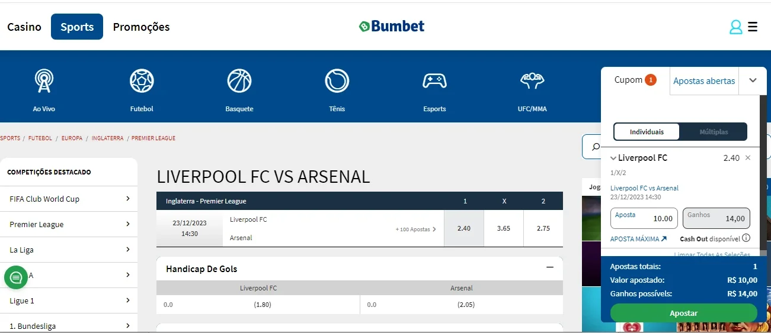Remove Liverpool FC selection from coupon
Screen dimensions: 771x333
(748, 158)
